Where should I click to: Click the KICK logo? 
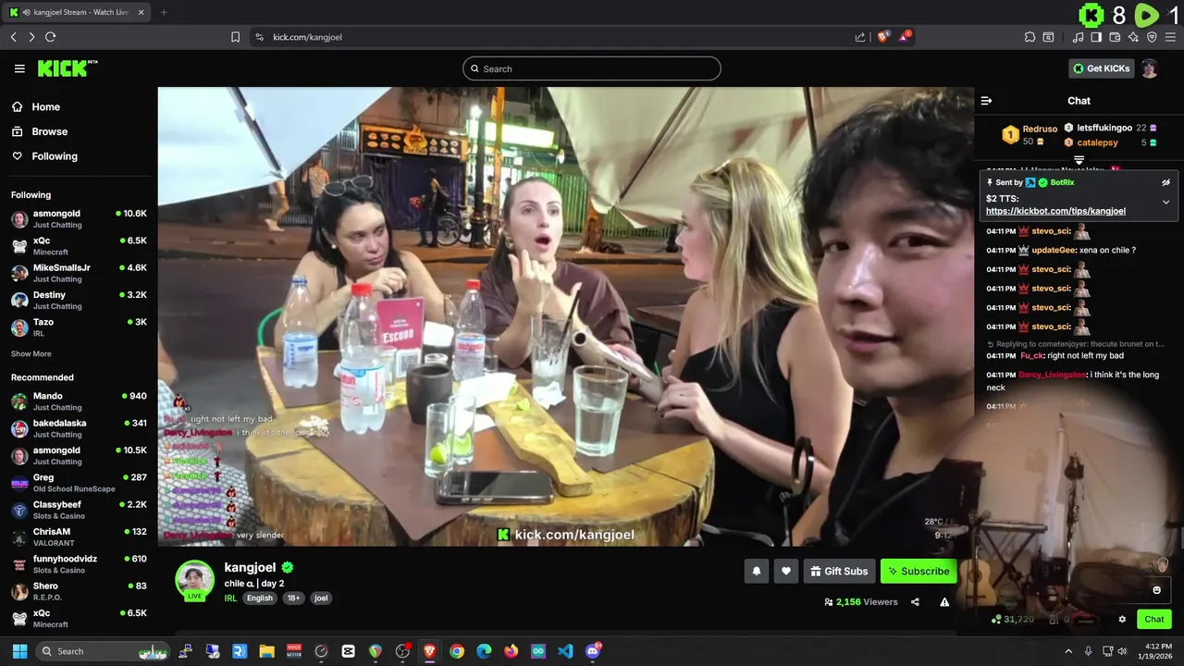tap(68, 68)
